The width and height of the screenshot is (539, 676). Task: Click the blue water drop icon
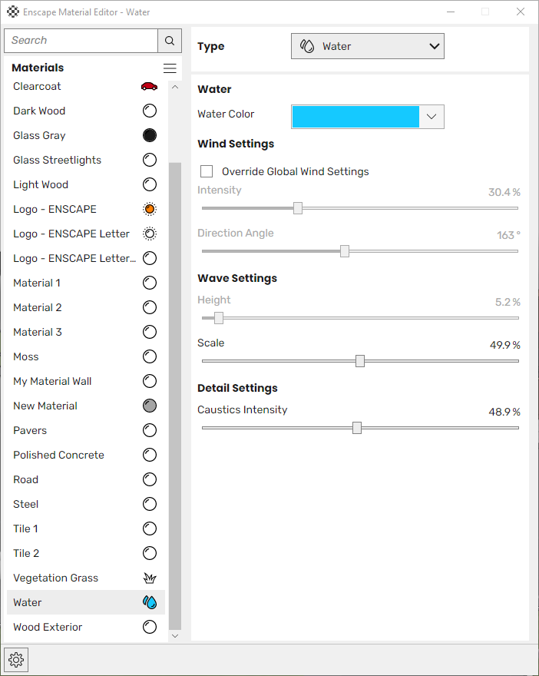[150, 602]
